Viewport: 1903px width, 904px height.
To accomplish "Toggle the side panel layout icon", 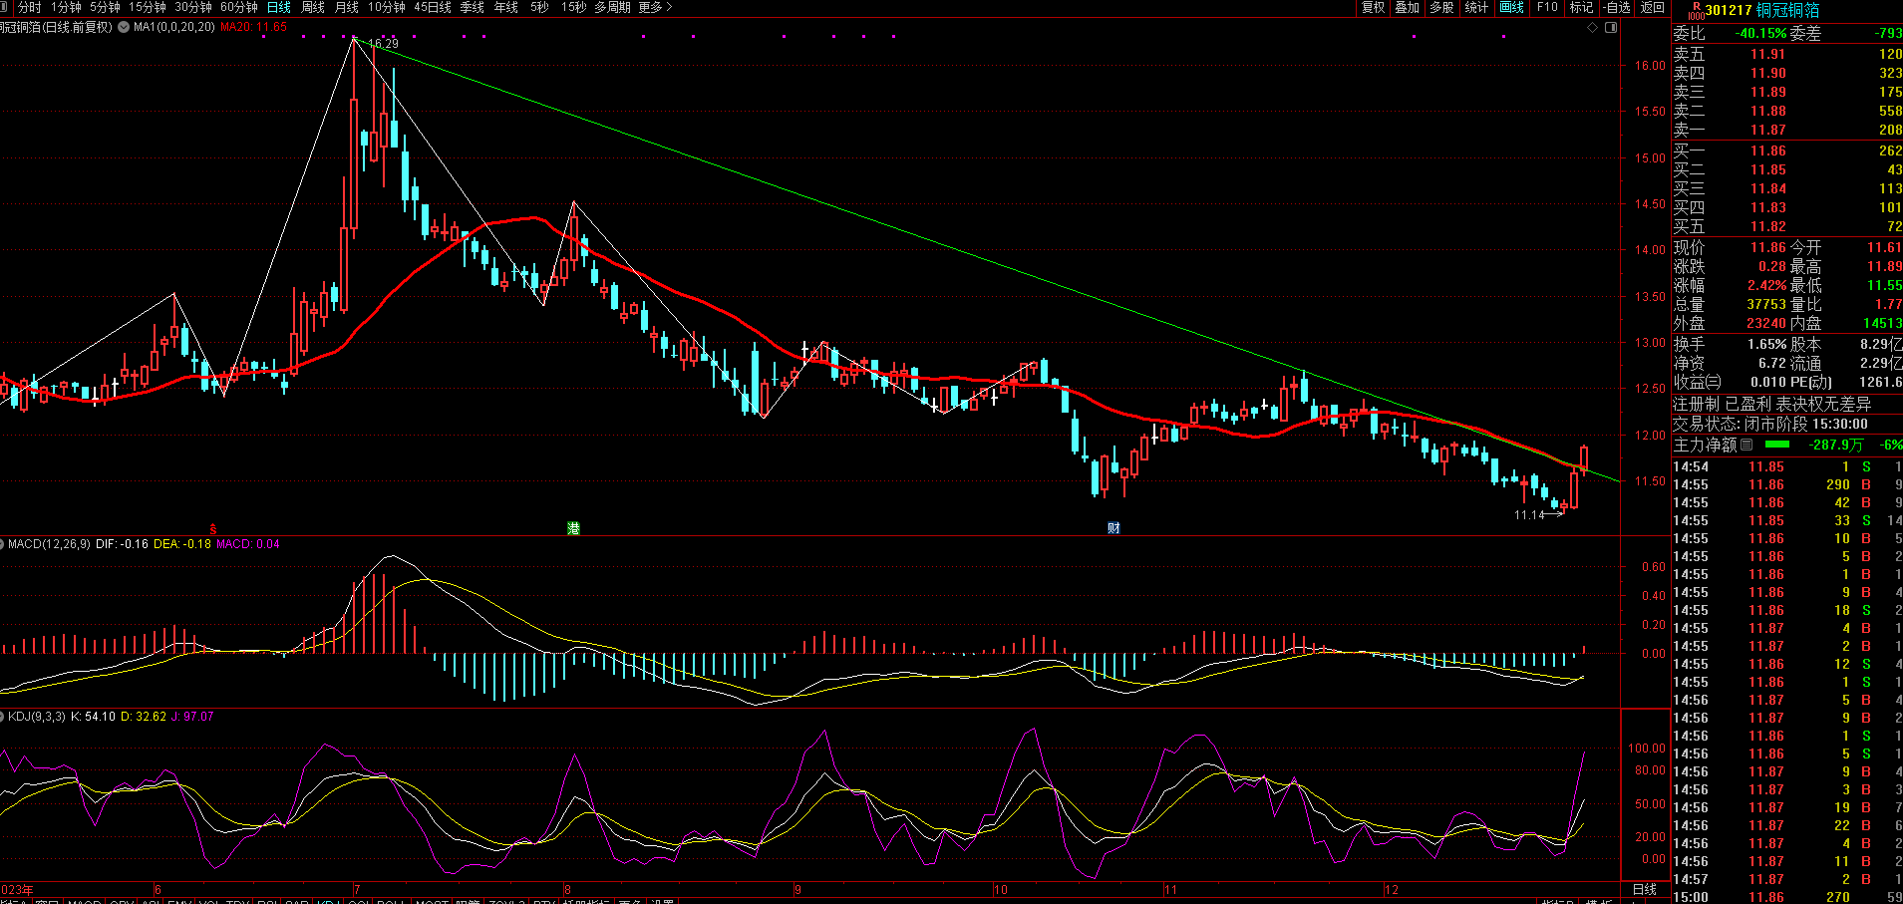I will (1611, 28).
